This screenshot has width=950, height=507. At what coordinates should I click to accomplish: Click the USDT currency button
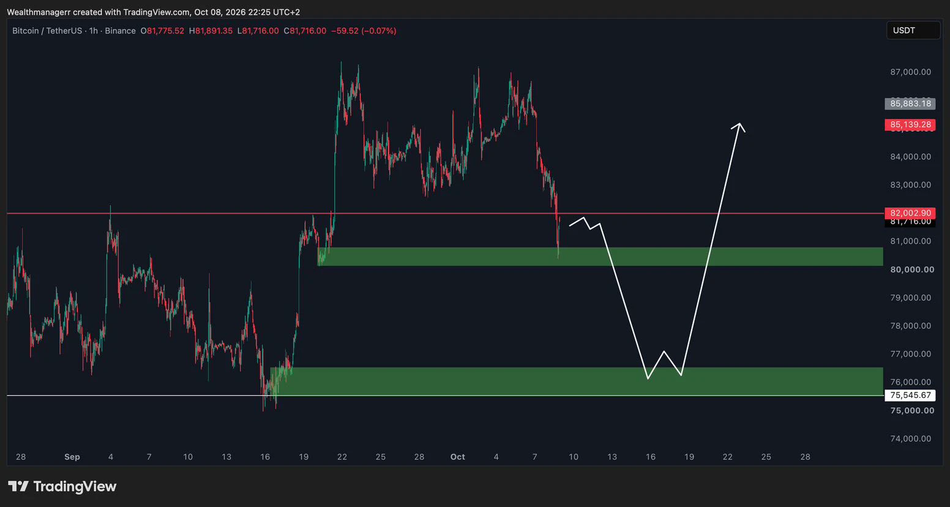913,30
